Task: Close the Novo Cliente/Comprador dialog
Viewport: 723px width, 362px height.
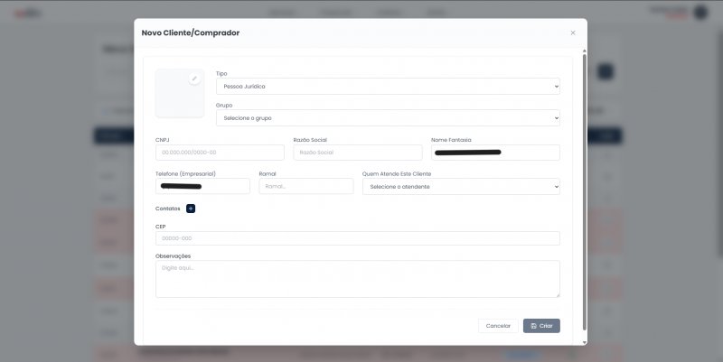Action: pyautogui.click(x=573, y=32)
